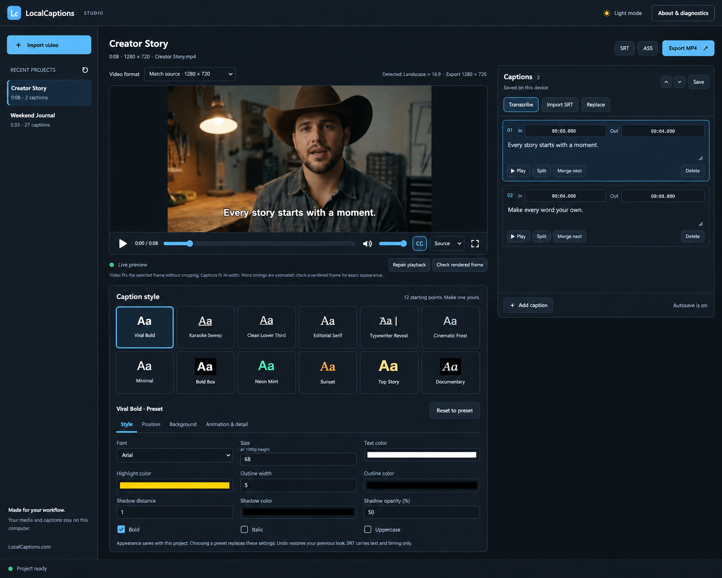Toggle the Bold checkbox
Image resolution: width=722 pixels, height=578 pixels.
click(121, 529)
